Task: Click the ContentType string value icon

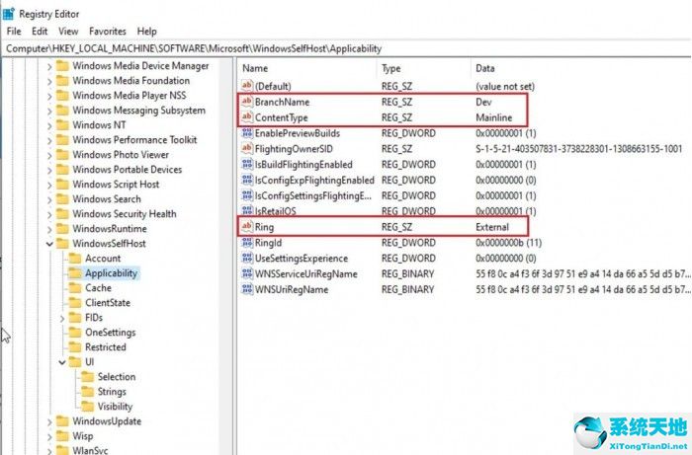Action: click(x=247, y=117)
